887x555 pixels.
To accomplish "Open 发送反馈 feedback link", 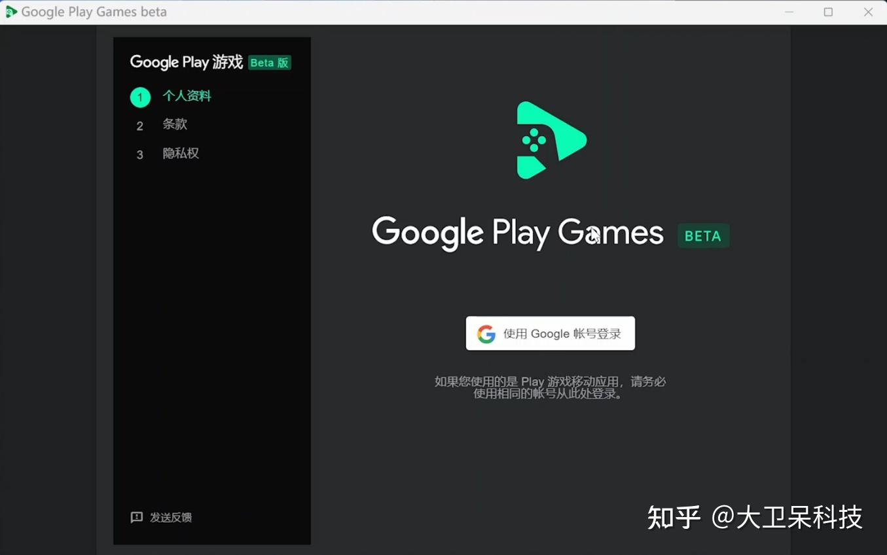I will point(161,518).
